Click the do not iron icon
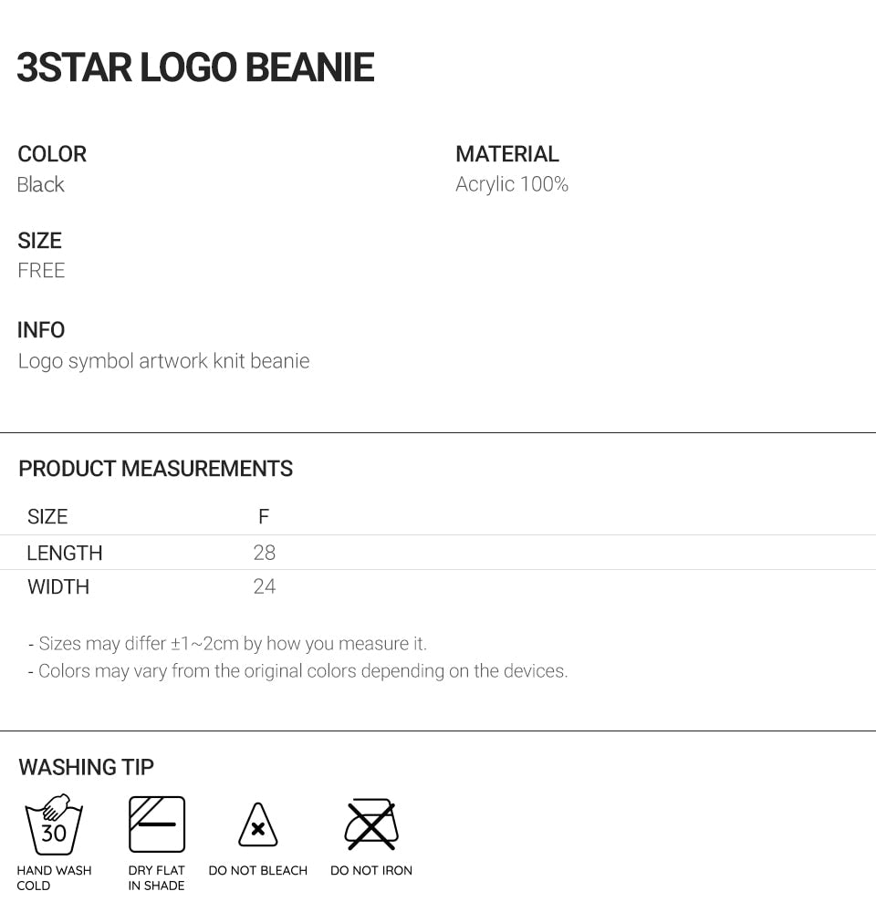Viewport: 876px width, 912px height. (x=371, y=824)
